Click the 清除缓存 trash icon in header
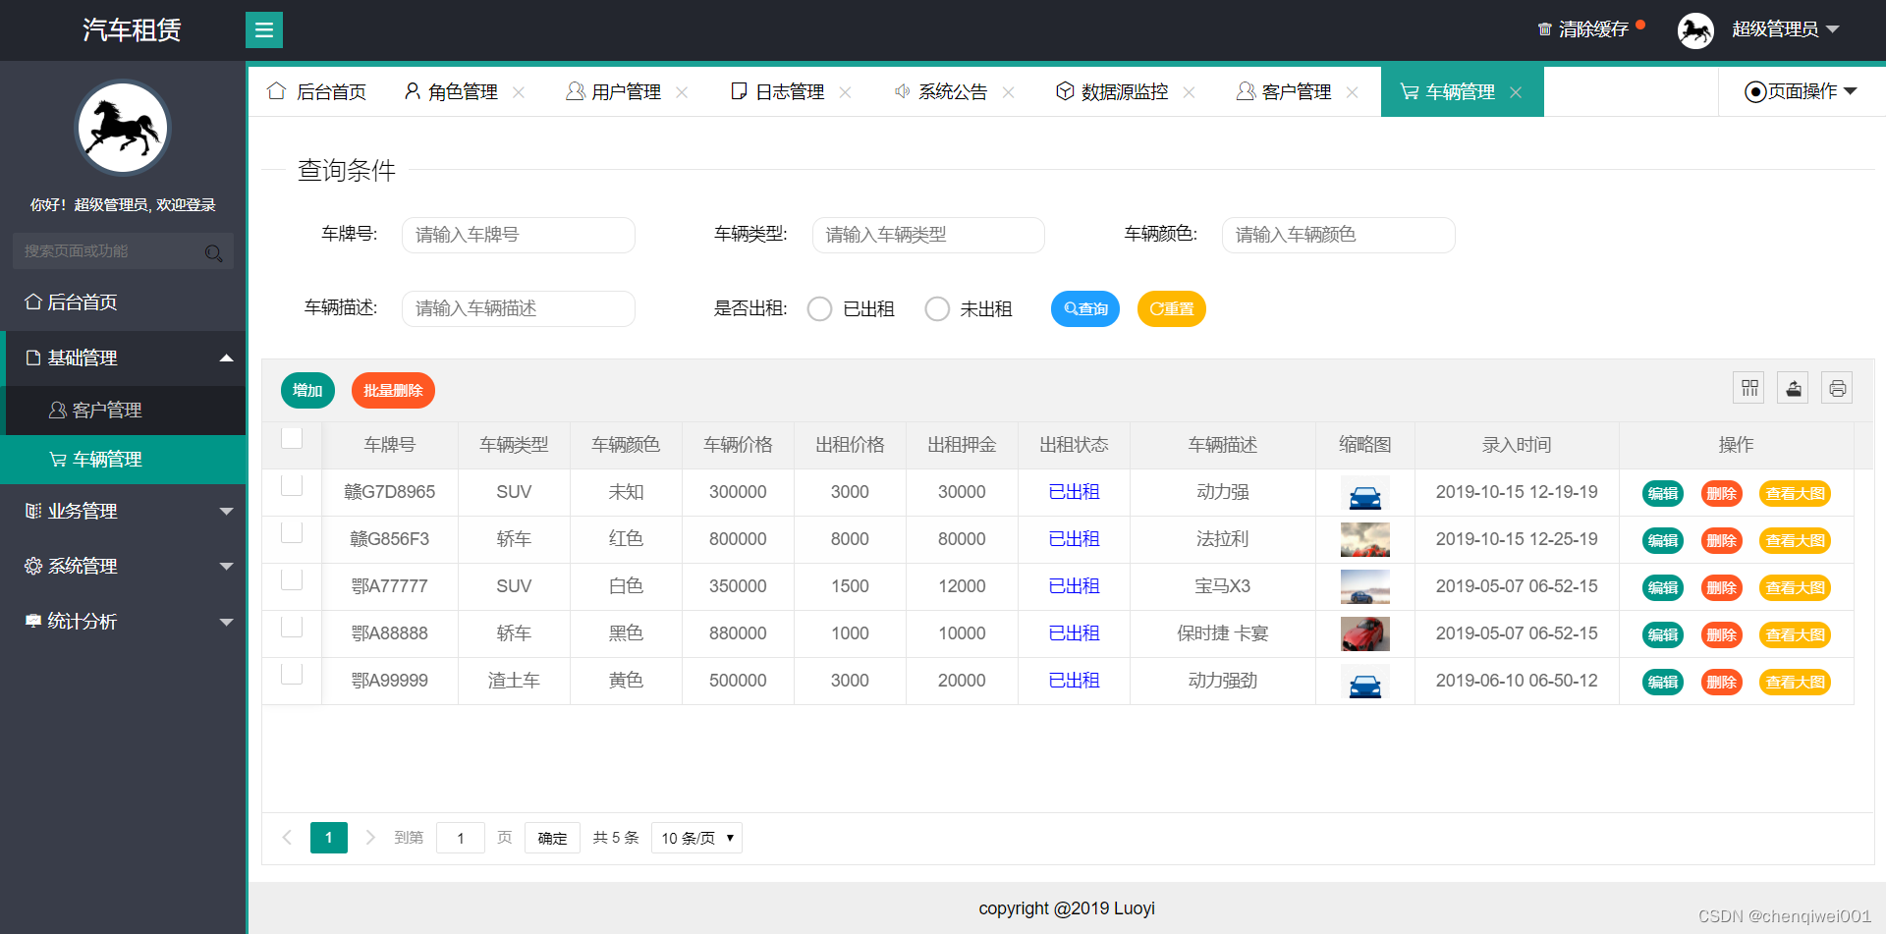This screenshot has width=1886, height=934. 1543,28
